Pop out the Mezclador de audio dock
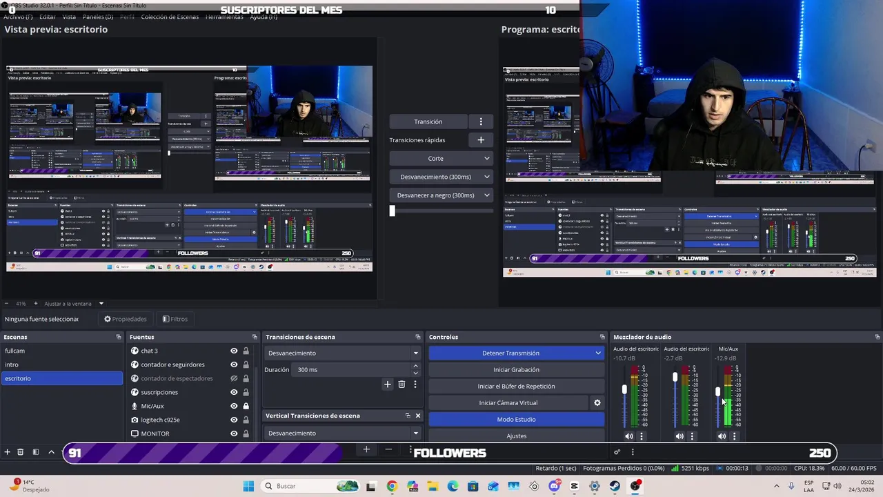Image resolution: width=883 pixels, height=497 pixels. point(877,337)
